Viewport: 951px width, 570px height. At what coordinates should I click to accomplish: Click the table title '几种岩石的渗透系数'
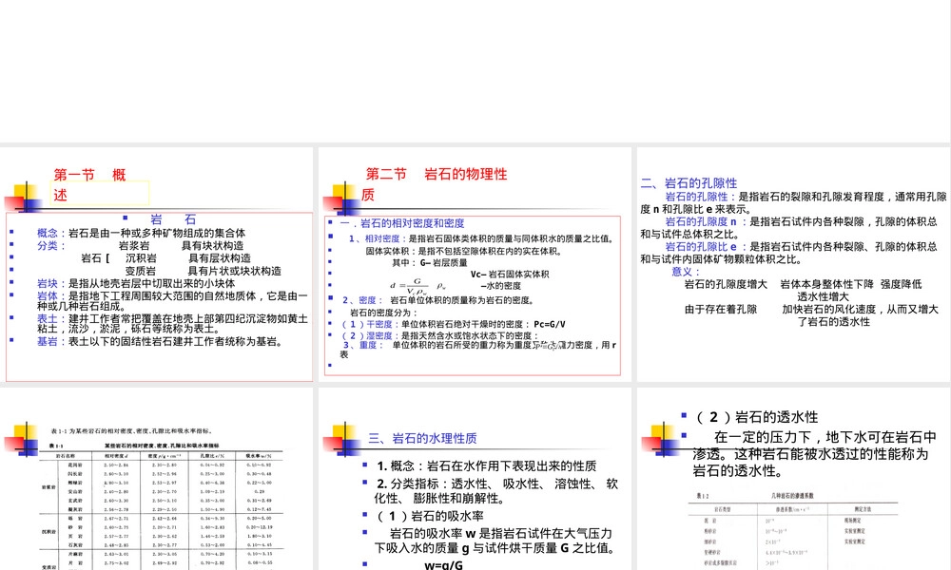pyautogui.click(x=792, y=496)
